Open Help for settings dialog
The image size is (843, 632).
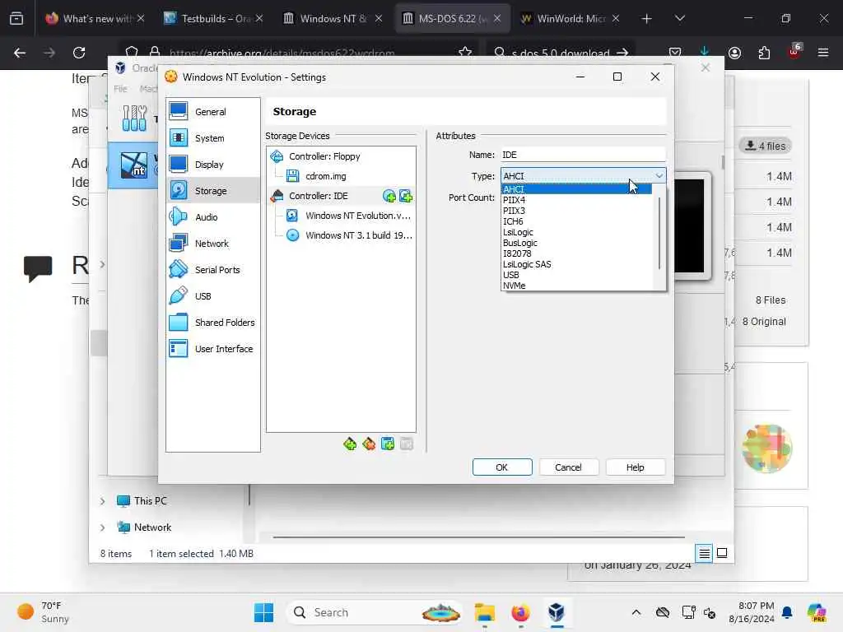[x=635, y=467]
